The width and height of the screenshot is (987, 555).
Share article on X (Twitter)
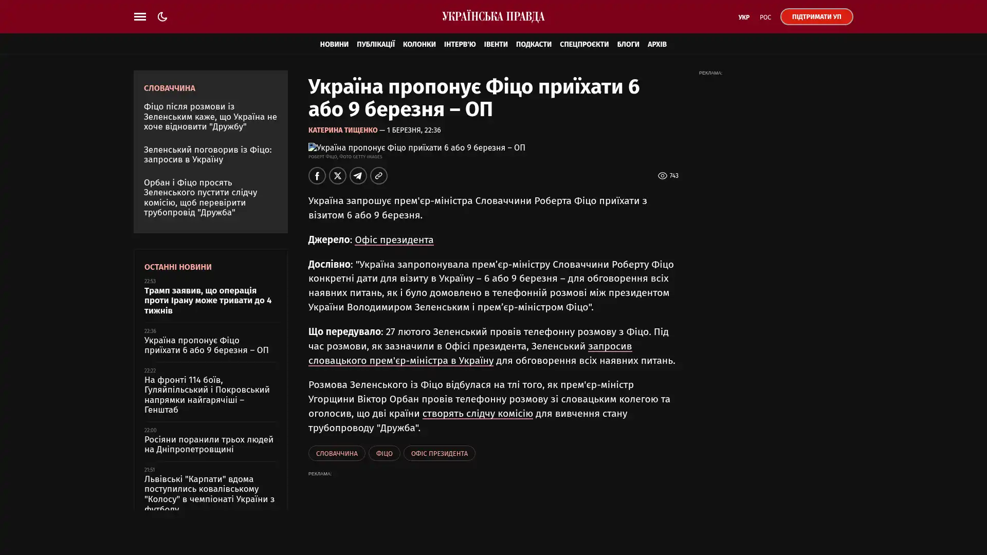tap(337, 176)
